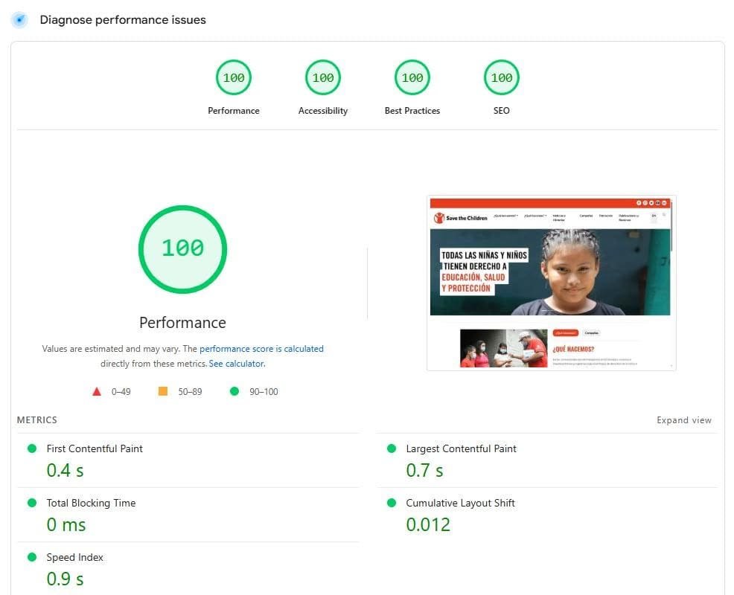Click the 0.7 s value
The width and height of the screenshot is (734, 595).
click(424, 471)
